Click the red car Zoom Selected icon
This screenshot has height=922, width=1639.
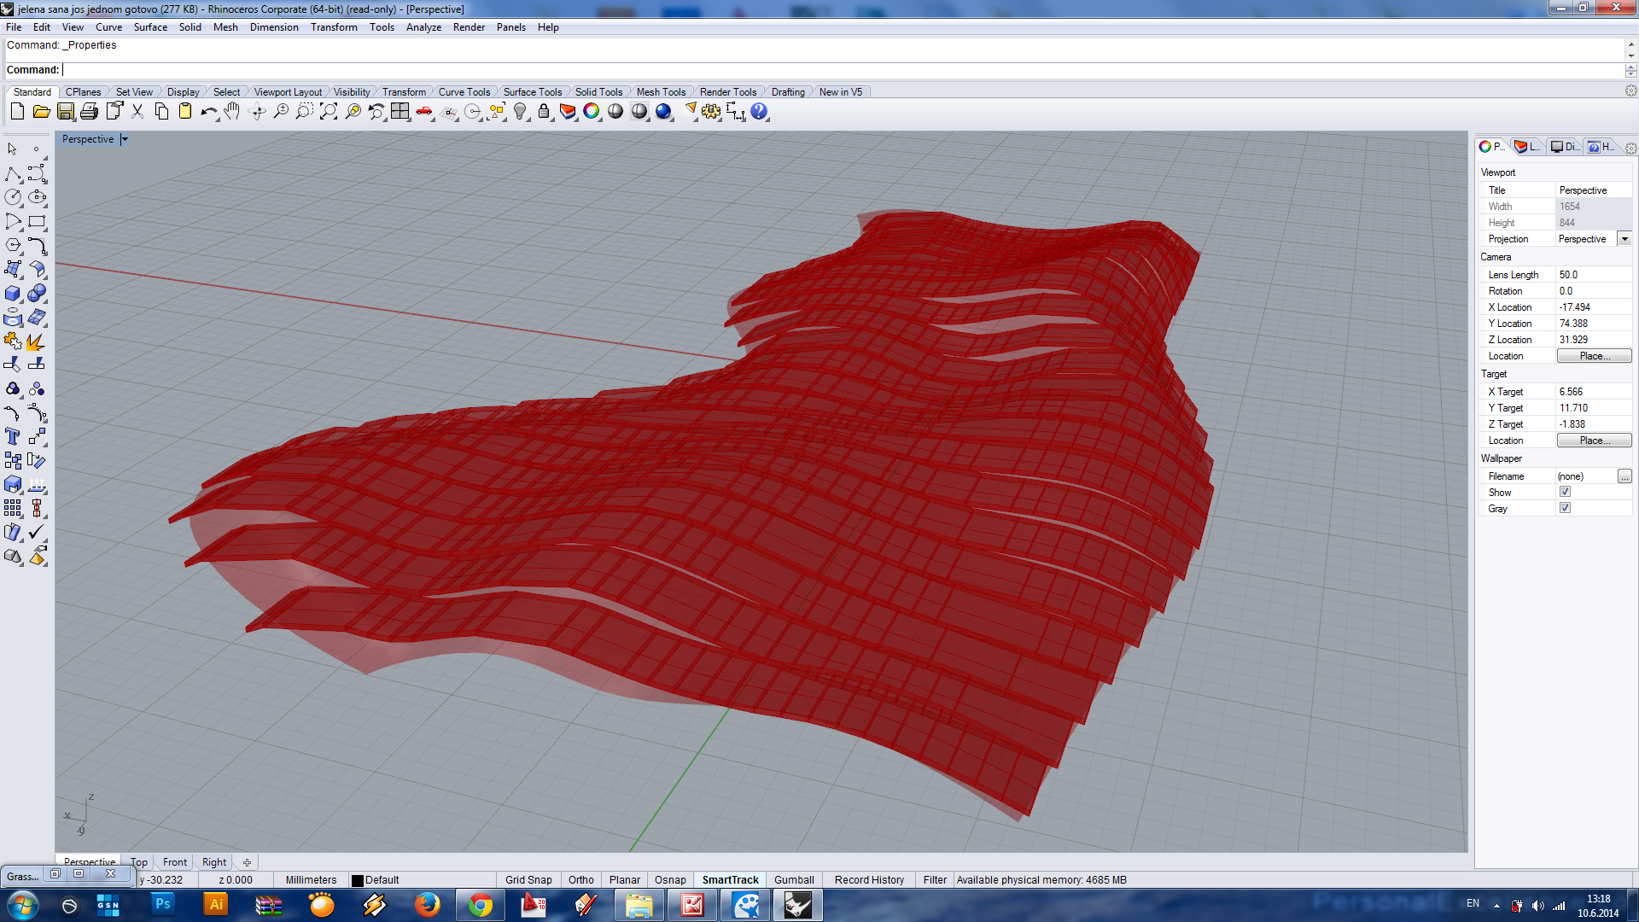423,112
